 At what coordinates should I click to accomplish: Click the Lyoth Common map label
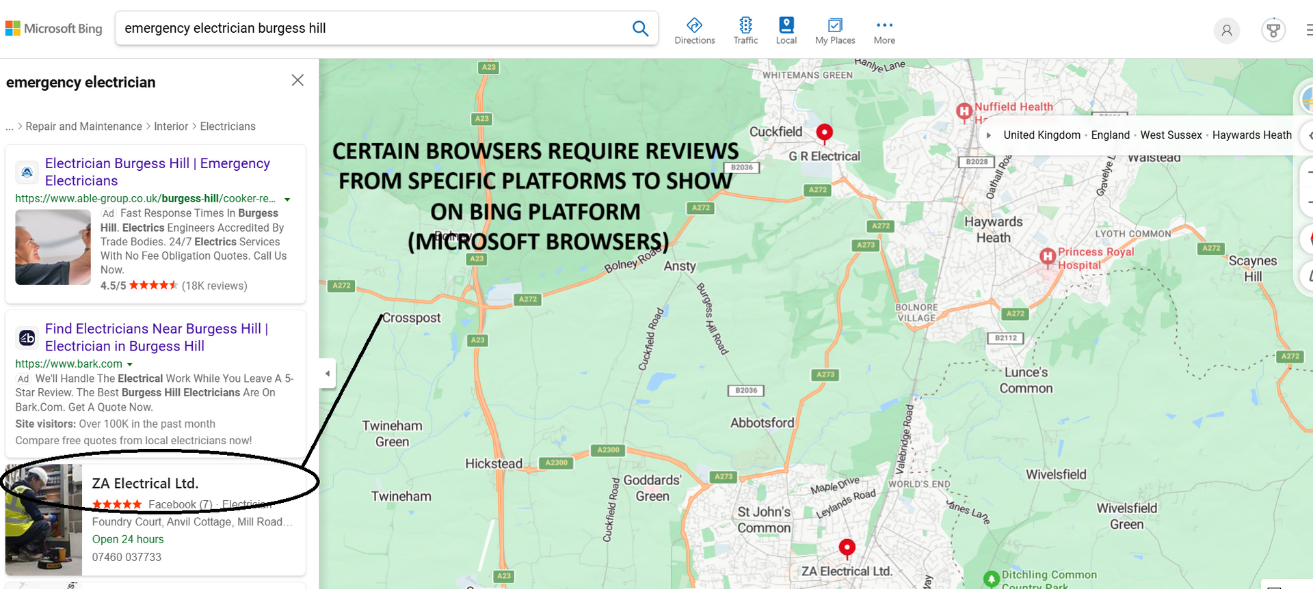click(1133, 234)
